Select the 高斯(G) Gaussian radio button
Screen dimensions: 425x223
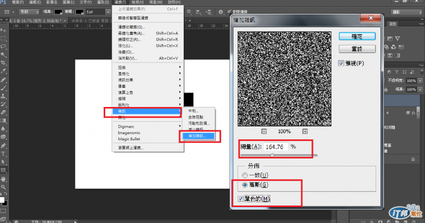(245, 185)
